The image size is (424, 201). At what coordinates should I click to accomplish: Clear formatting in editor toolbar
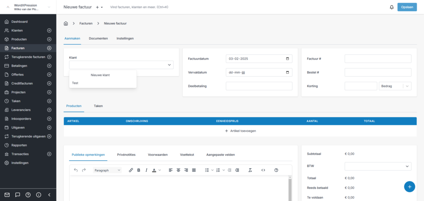(x=250, y=170)
